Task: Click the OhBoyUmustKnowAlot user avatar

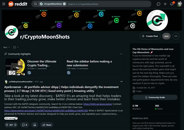Action: click(6, 82)
